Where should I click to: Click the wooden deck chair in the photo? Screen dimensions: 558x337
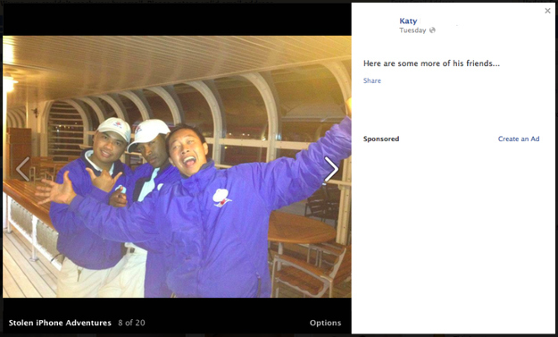click(x=309, y=271)
